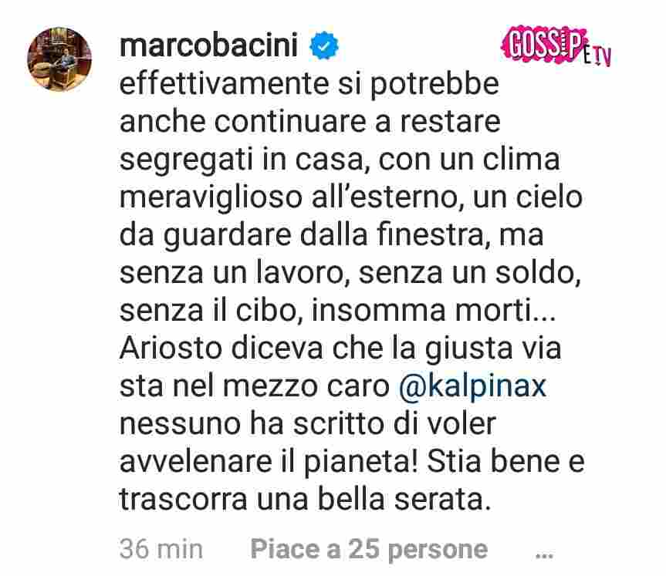Click the "insomma morti..." text
The width and height of the screenshot is (666, 576).
(434, 311)
